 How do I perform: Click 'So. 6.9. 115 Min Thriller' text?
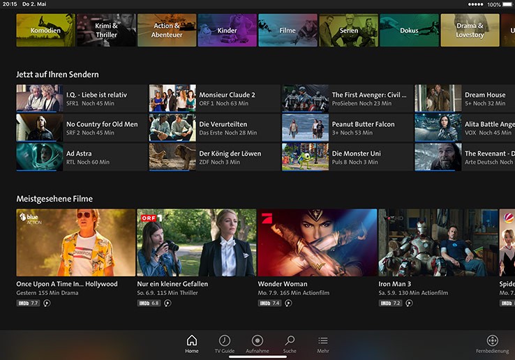coord(167,292)
